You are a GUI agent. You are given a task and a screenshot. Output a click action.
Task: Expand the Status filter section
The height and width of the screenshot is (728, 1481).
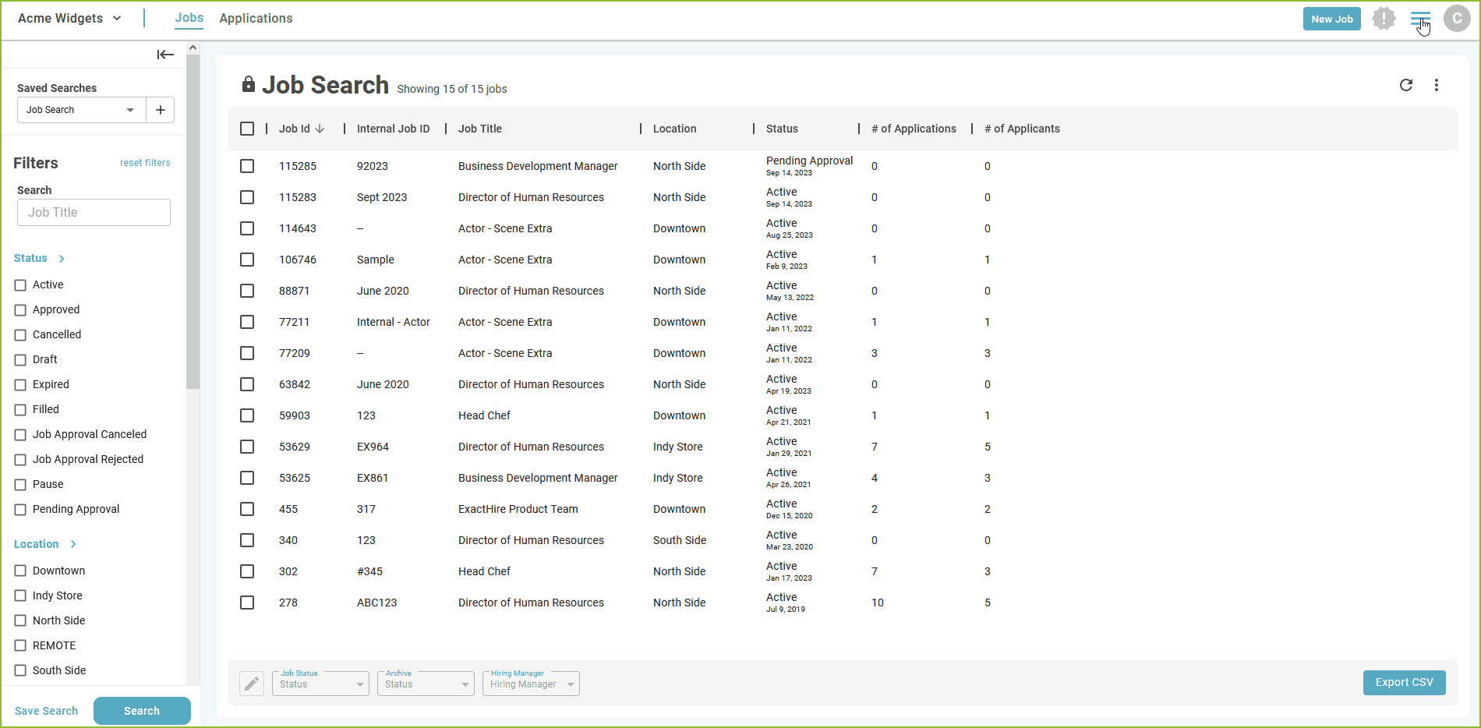coord(39,258)
